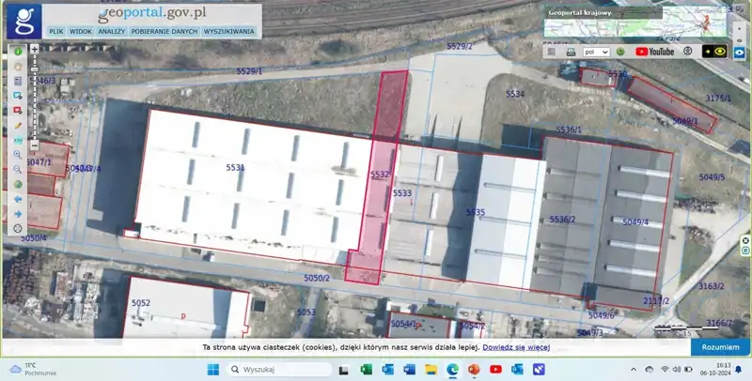Go to next map view arrow
This screenshot has height=381, width=752.
point(17,213)
